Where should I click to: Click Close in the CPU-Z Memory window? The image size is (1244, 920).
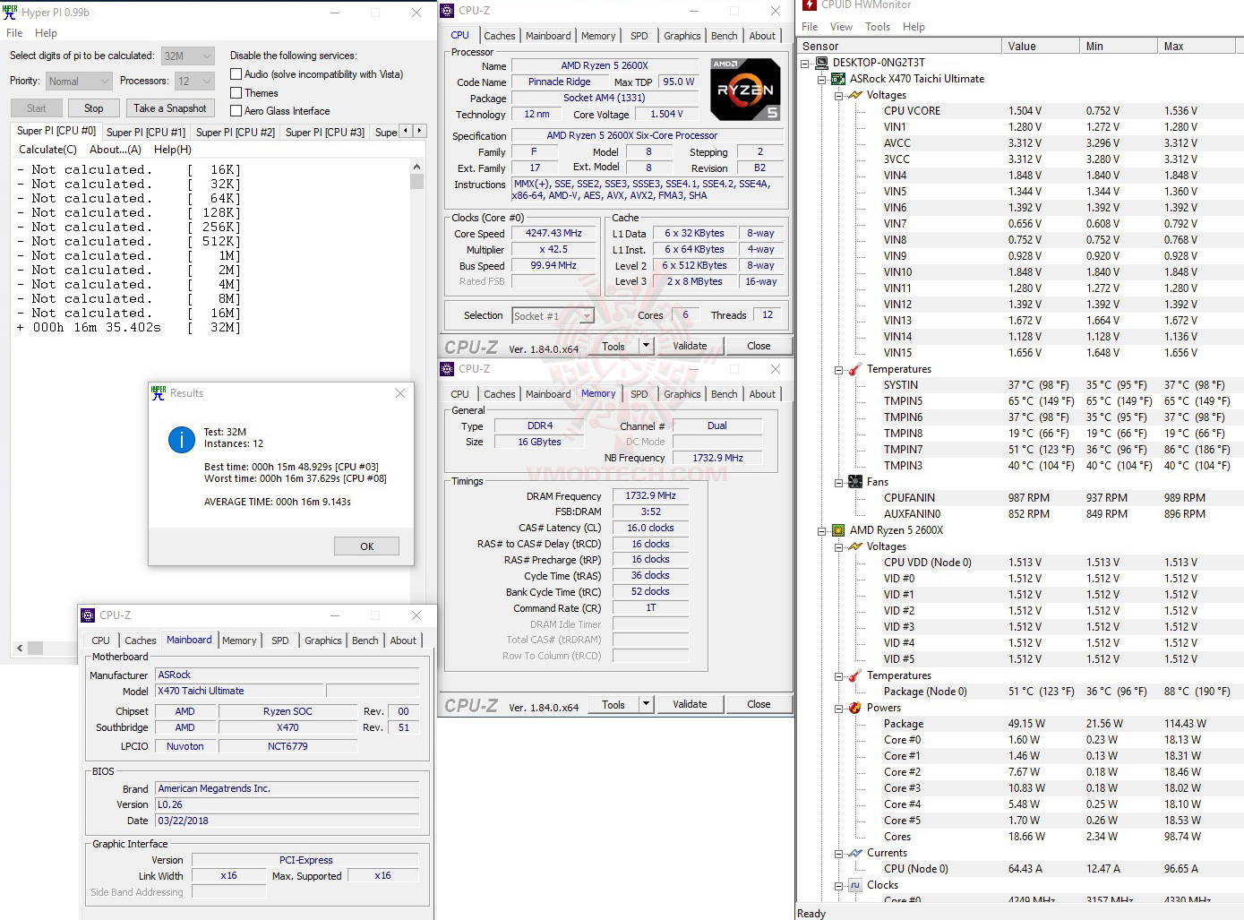point(759,704)
